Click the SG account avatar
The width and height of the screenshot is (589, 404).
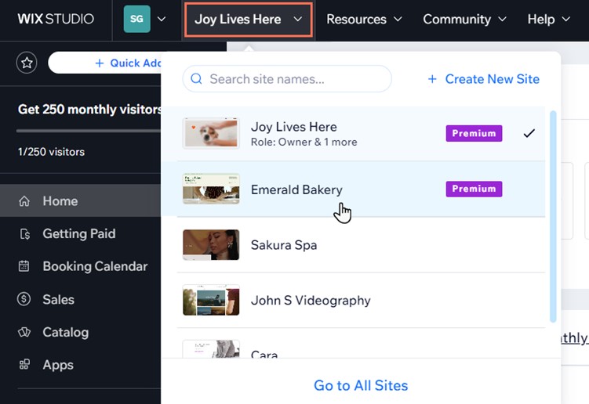click(136, 19)
